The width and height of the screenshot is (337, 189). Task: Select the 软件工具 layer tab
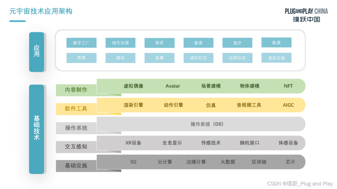76,109
